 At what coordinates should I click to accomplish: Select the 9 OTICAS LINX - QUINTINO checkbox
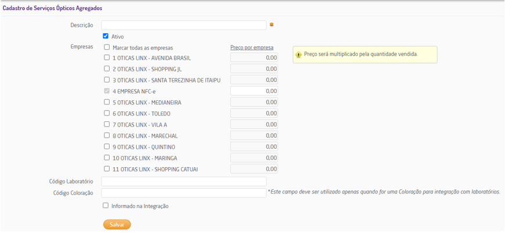107,146
